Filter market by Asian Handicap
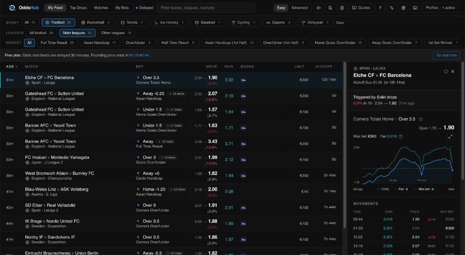Screen dimensions: 465x255 pos(99,43)
